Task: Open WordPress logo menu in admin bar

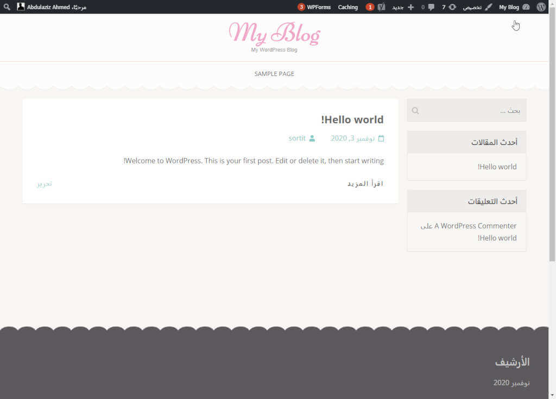Action: (541, 7)
